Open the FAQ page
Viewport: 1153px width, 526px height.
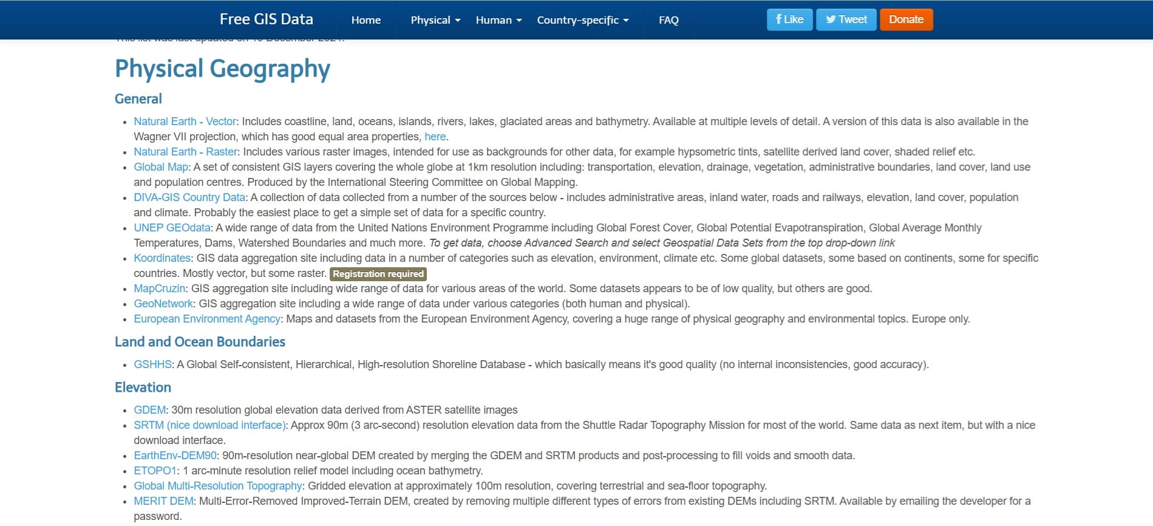pyautogui.click(x=668, y=20)
